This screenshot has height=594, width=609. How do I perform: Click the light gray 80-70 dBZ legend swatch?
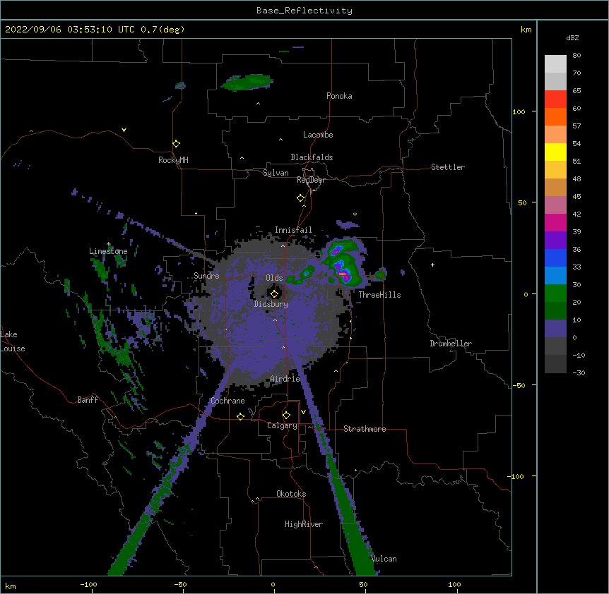[555, 64]
